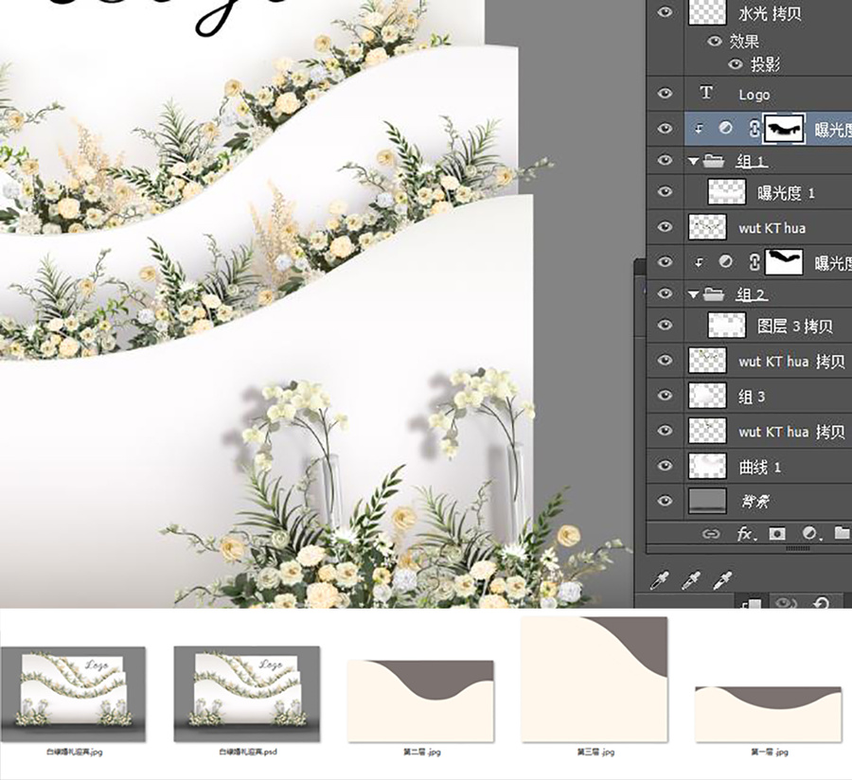Hide the Logo text layer
Viewport: 852px width, 780px height.
click(x=665, y=94)
